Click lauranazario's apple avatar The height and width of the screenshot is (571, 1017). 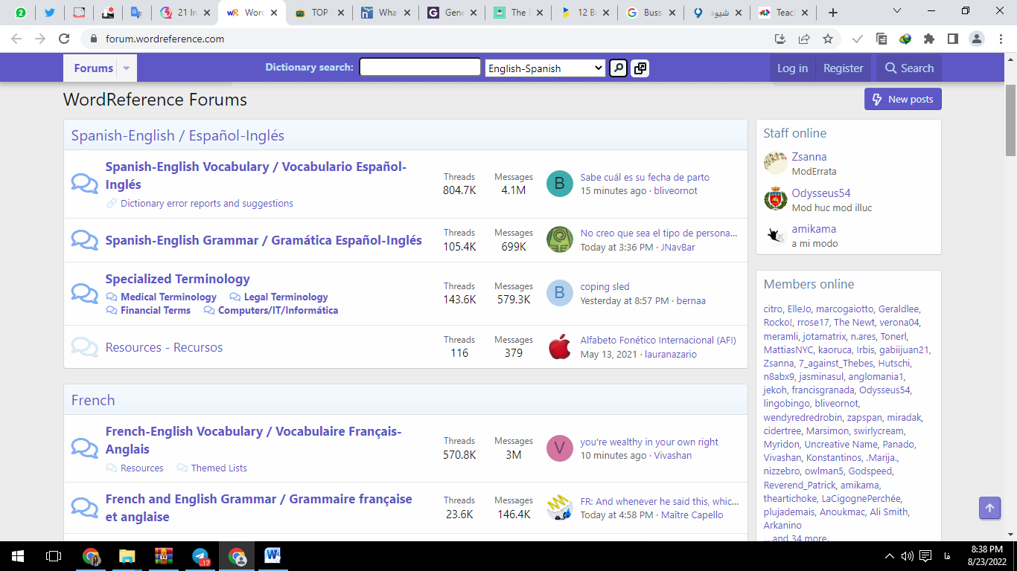[x=560, y=347]
